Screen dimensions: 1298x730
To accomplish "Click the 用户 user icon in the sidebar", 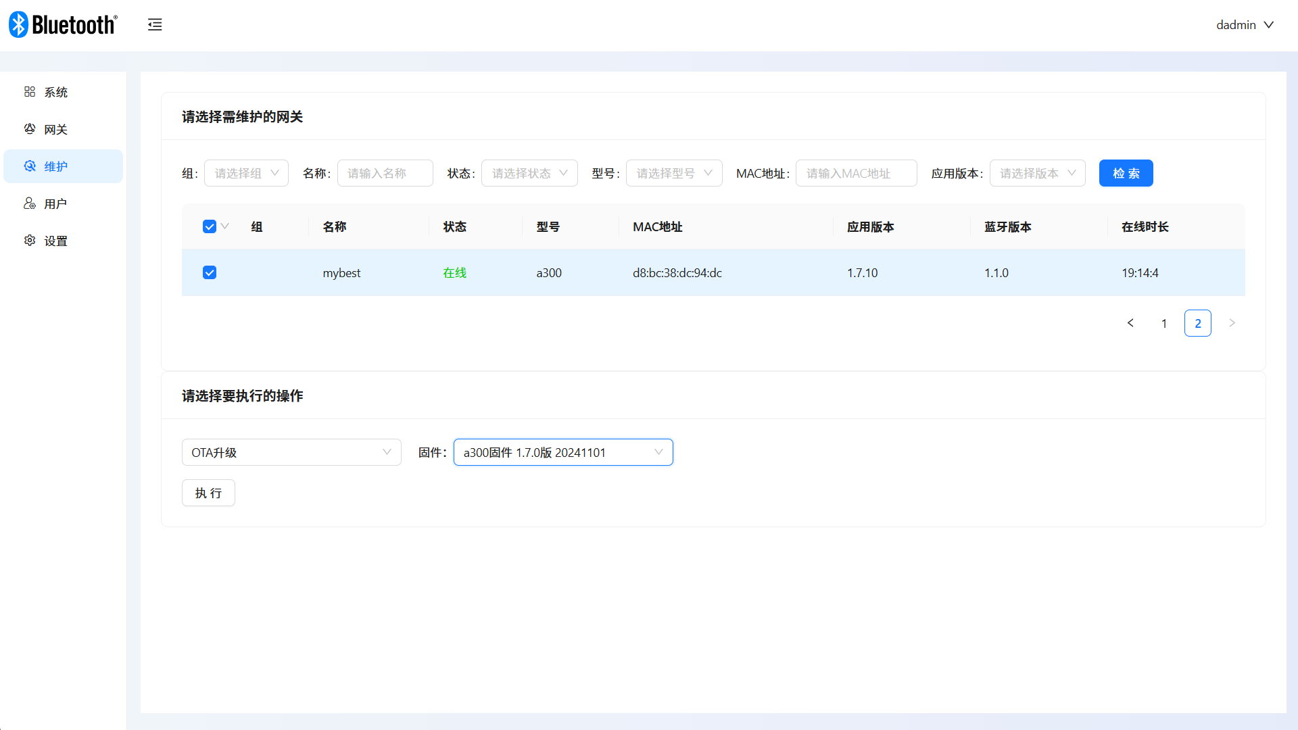I will pyautogui.click(x=30, y=203).
